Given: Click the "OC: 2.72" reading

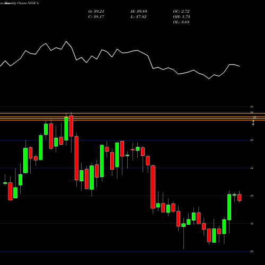Looking at the screenshot, I should (x=181, y=12).
